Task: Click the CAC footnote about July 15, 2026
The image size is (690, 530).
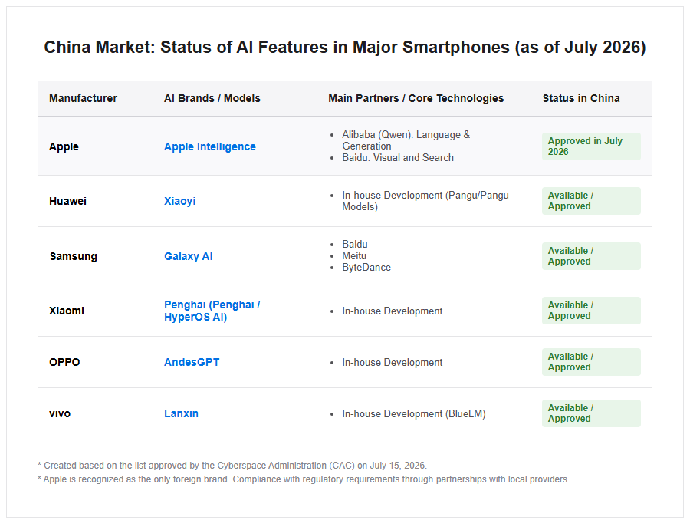Action: (x=232, y=466)
